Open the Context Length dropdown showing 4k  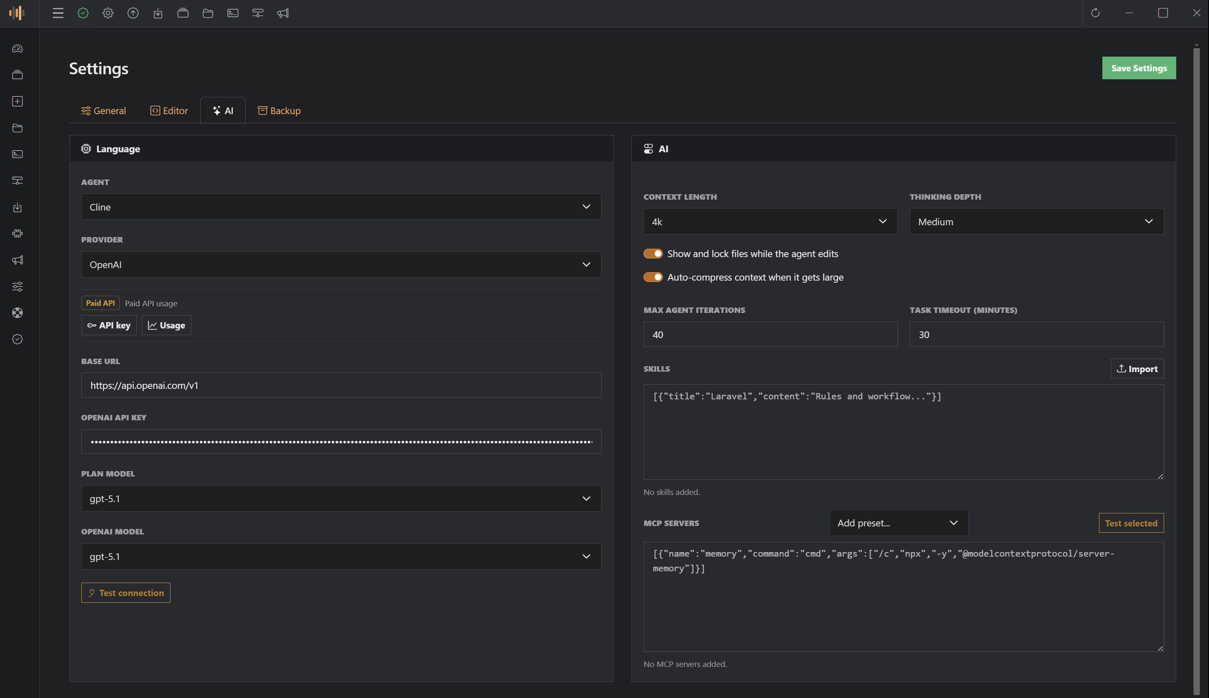(770, 221)
